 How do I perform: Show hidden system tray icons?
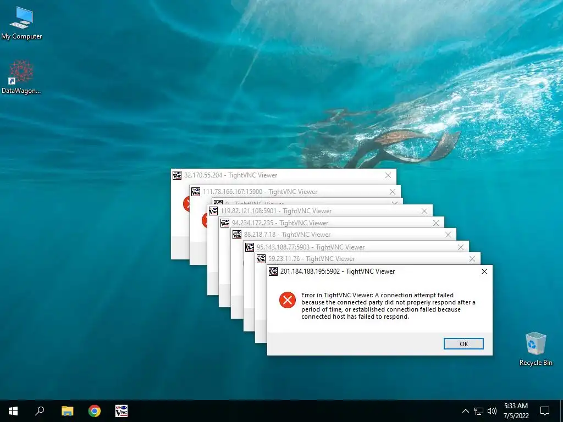click(465, 411)
